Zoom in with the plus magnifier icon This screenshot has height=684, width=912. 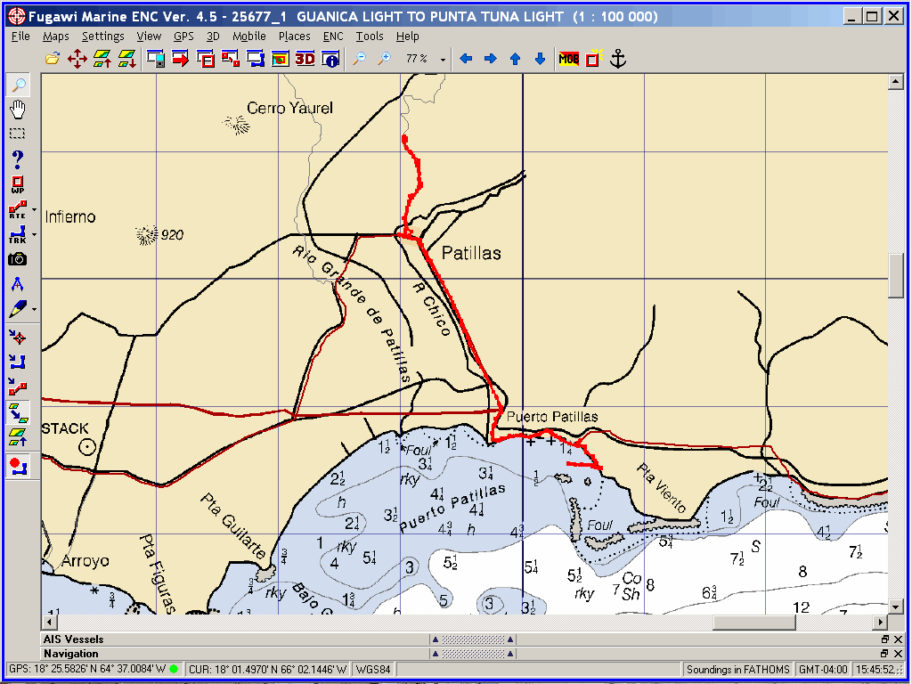coord(384,59)
